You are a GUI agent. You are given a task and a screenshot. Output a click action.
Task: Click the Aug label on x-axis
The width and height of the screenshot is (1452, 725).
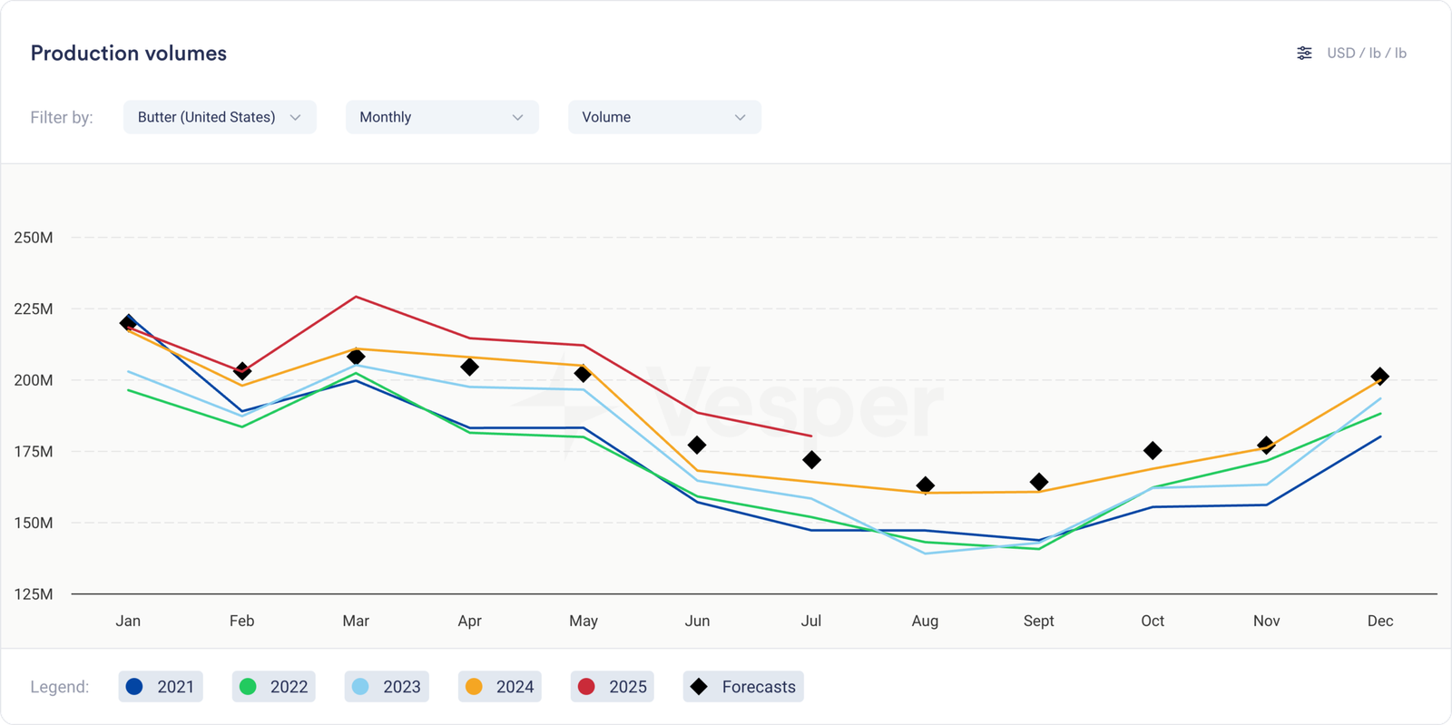pos(925,621)
